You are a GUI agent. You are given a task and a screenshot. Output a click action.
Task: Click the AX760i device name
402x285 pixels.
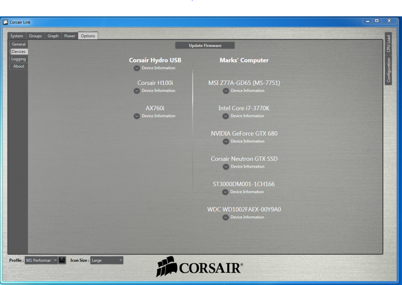coord(155,108)
